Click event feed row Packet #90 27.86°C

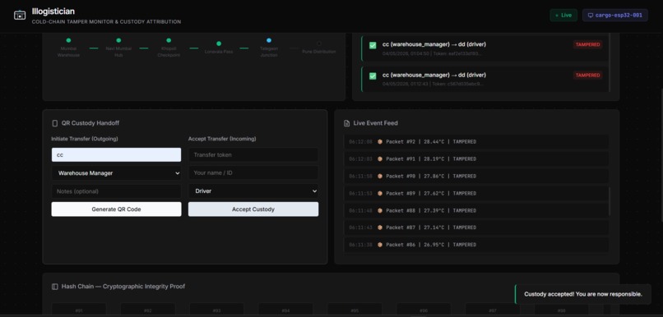[x=476, y=176]
